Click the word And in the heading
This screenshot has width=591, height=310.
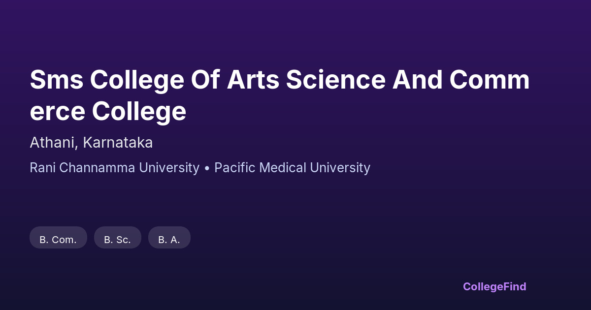click(417, 80)
